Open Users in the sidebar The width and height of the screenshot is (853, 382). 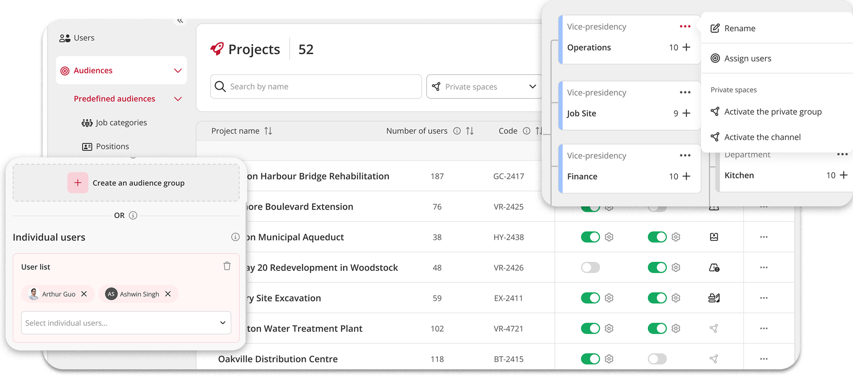click(x=77, y=38)
